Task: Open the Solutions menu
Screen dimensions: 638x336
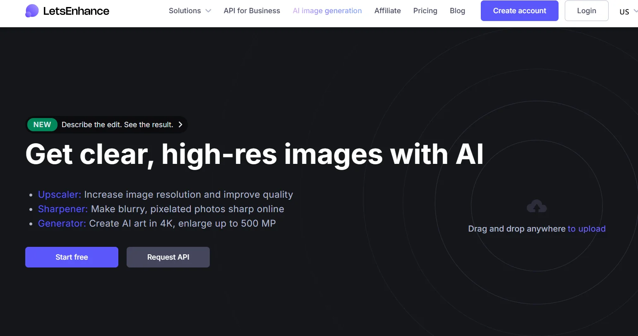Action: 185,11
